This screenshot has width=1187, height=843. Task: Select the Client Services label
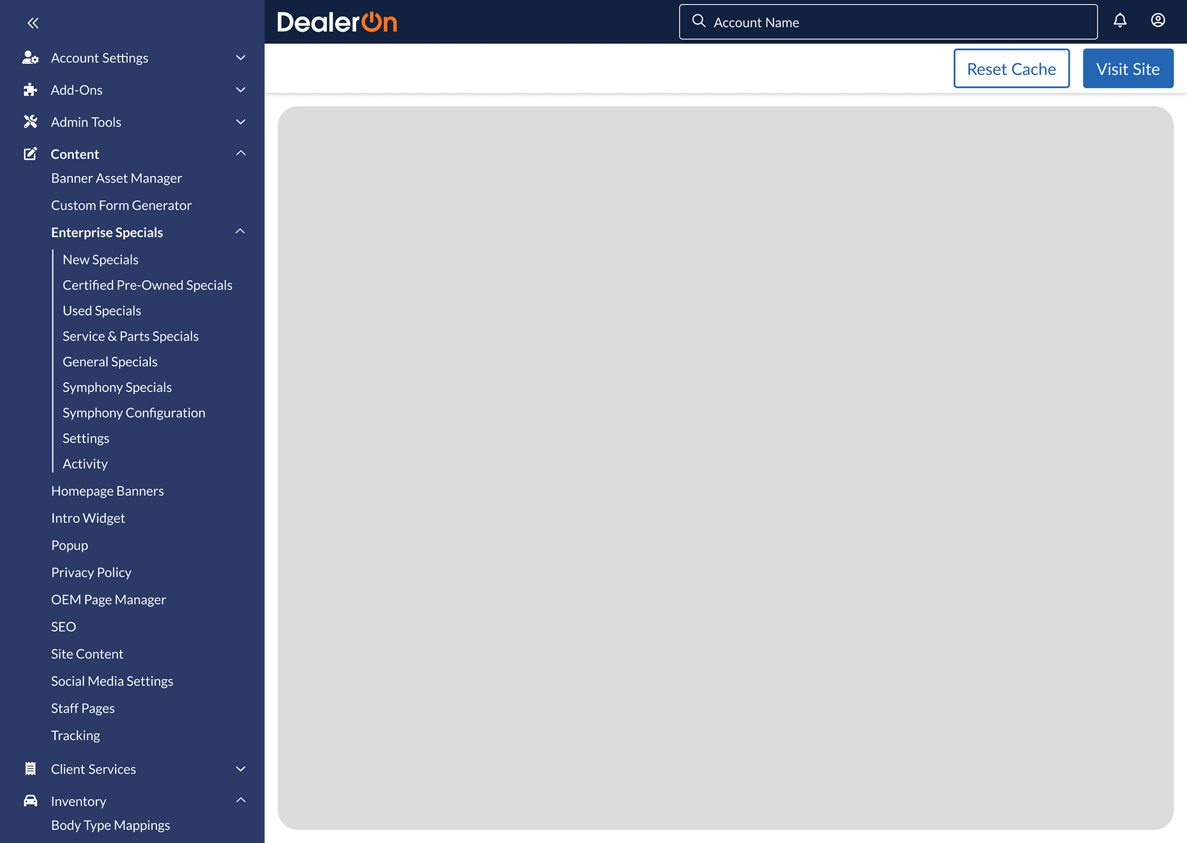pyautogui.click(x=93, y=770)
